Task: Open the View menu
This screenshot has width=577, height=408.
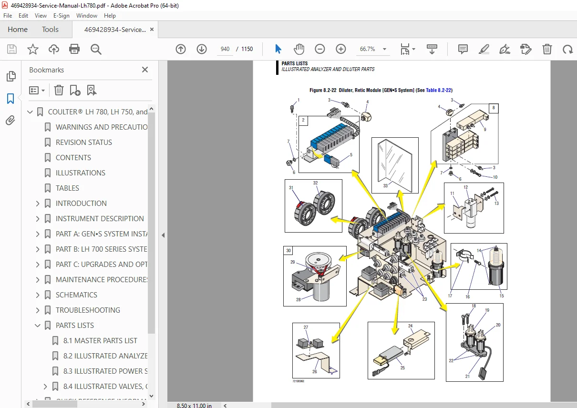Action: coord(41,16)
